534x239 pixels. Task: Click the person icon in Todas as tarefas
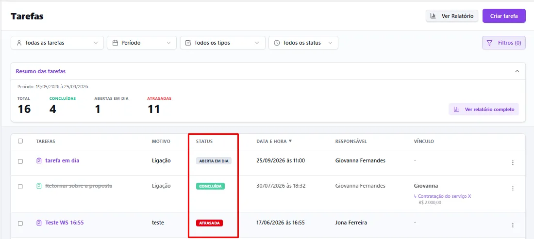(19, 43)
